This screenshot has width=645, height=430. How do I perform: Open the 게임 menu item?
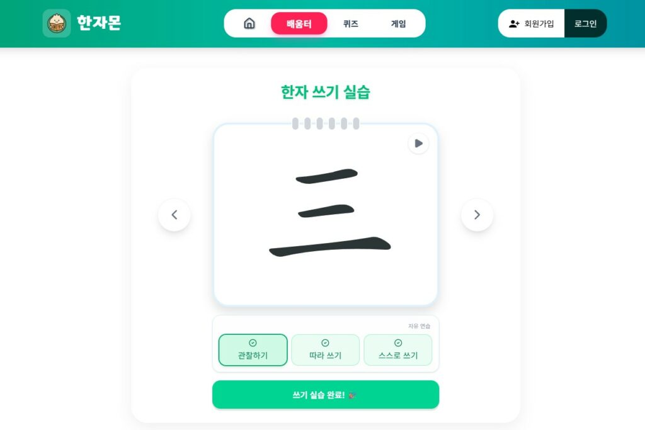[x=398, y=23]
